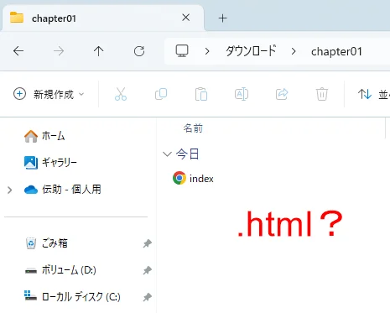
Task: Click the ローカル ディスク (C:) drive icon
Action: pos(30,295)
